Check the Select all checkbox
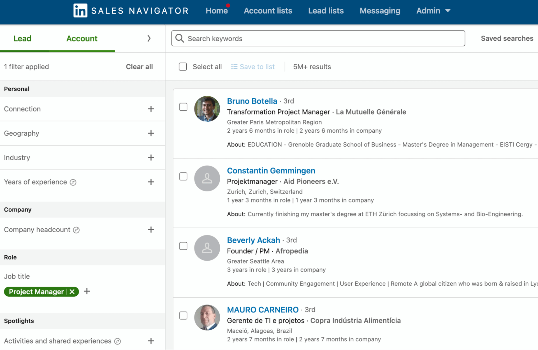The height and width of the screenshot is (350, 538). coord(183,67)
